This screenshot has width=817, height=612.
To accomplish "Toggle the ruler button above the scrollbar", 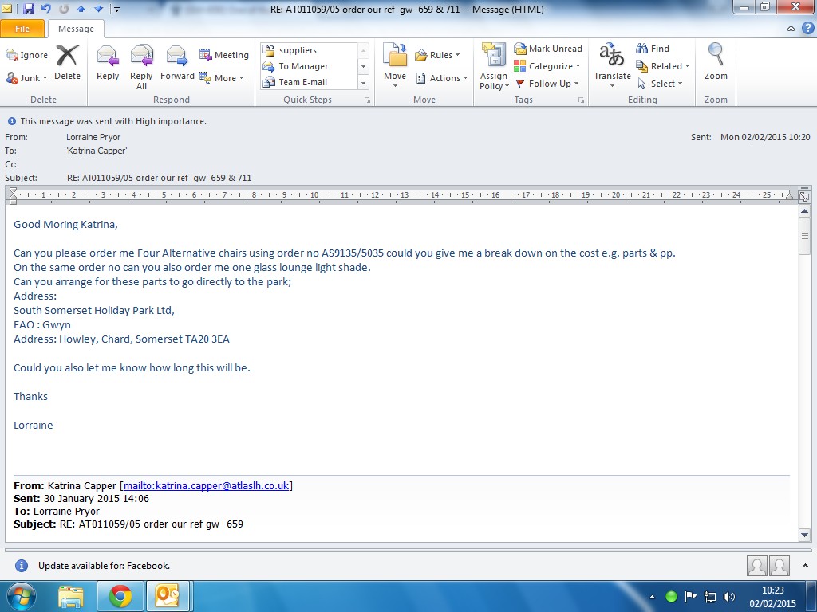I will [804, 196].
